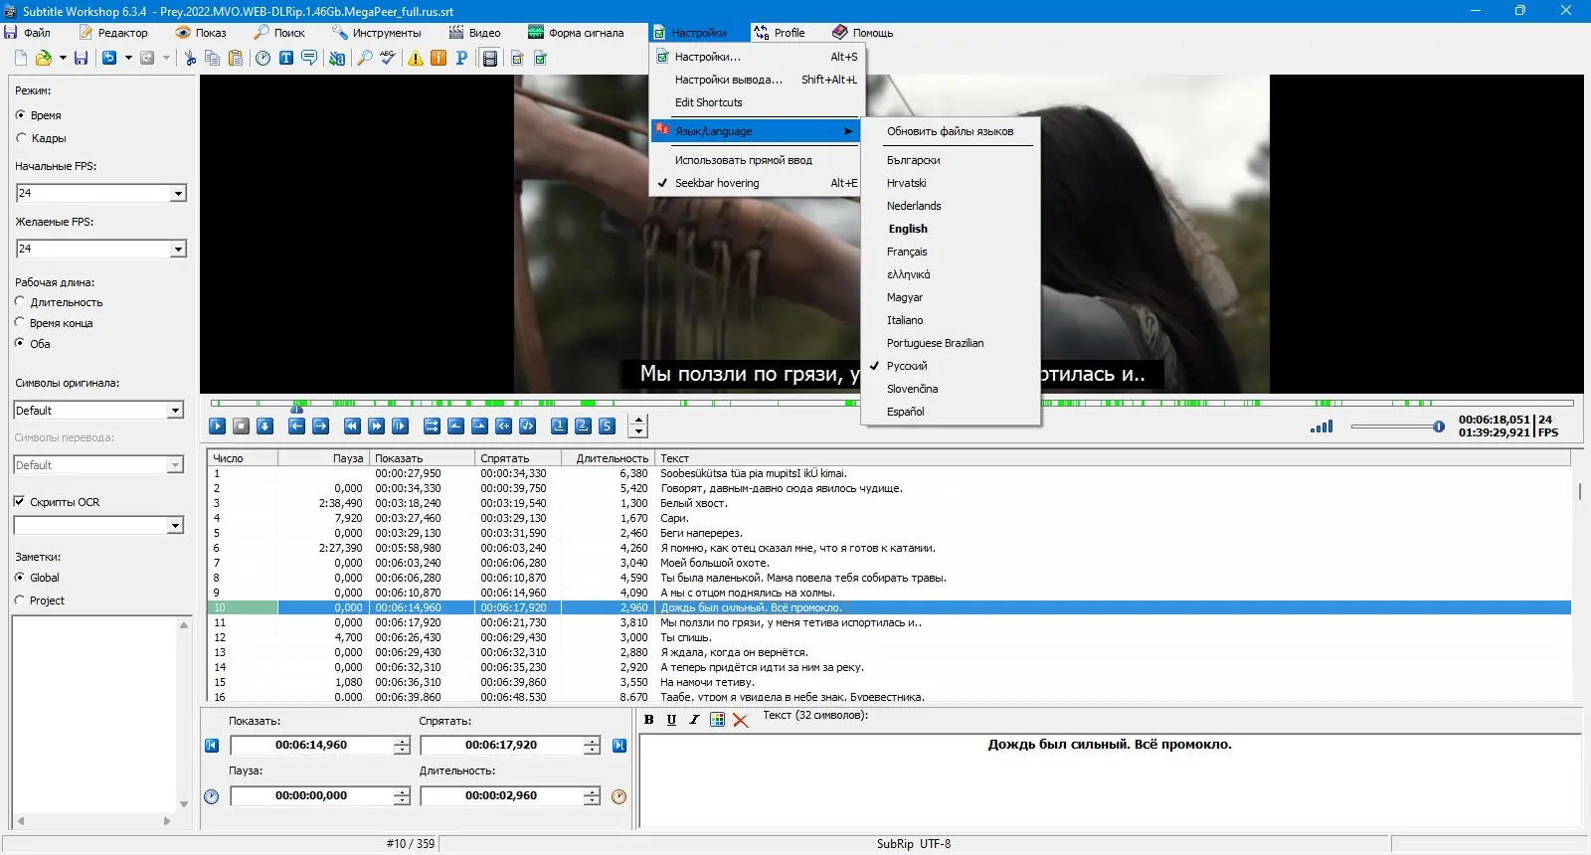Save the subtitle with floppy disk icon
The width and height of the screenshot is (1591, 855).
click(x=82, y=59)
